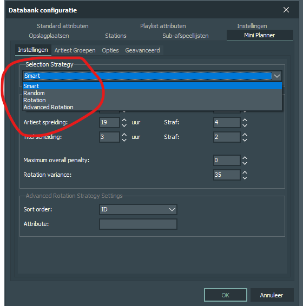Go to the Geavanceerd tab
Screen dimensions: 303x306
click(142, 50)
